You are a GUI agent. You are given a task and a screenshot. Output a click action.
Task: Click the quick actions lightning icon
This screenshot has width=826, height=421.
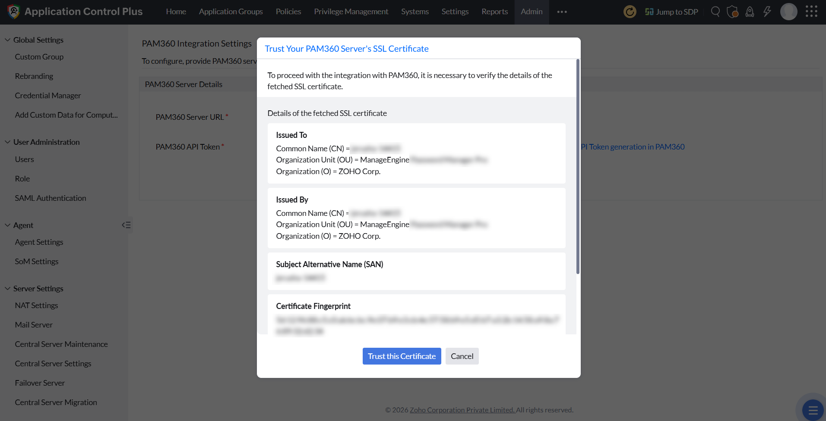tap(767, 12)
